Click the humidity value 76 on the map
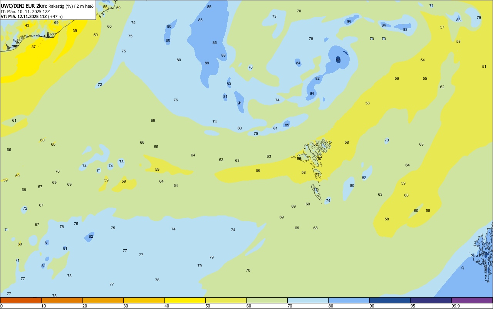Screen dimensions: 493x309 click(x=176, y=100)
